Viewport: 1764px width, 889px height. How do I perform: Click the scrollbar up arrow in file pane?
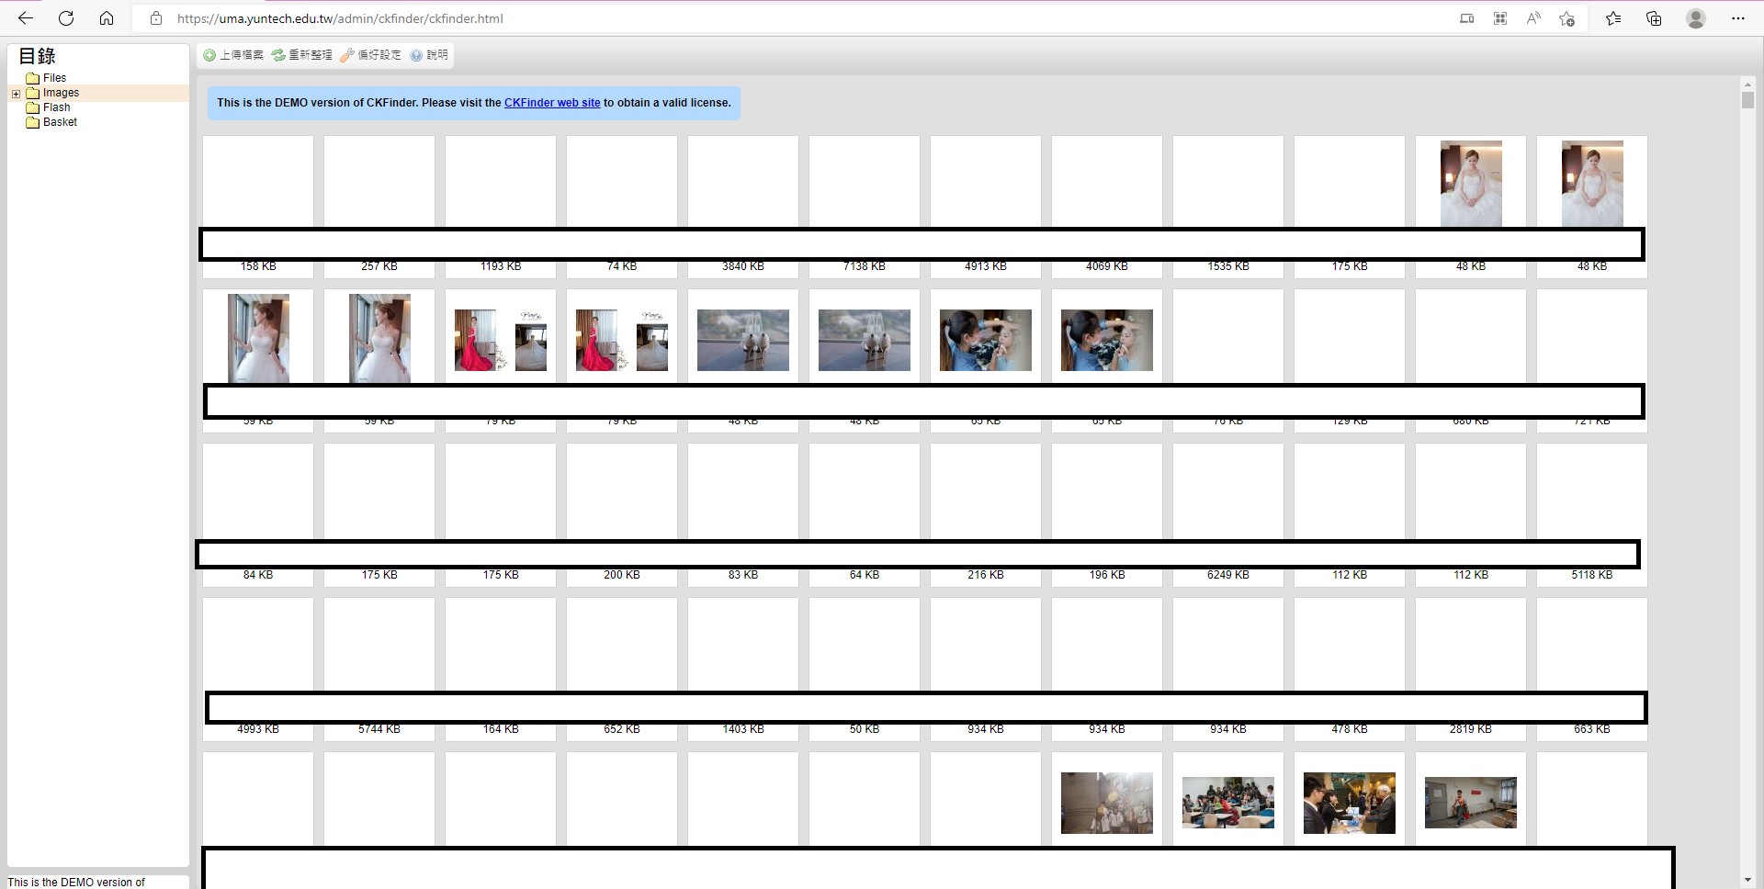click(1747, 84)
